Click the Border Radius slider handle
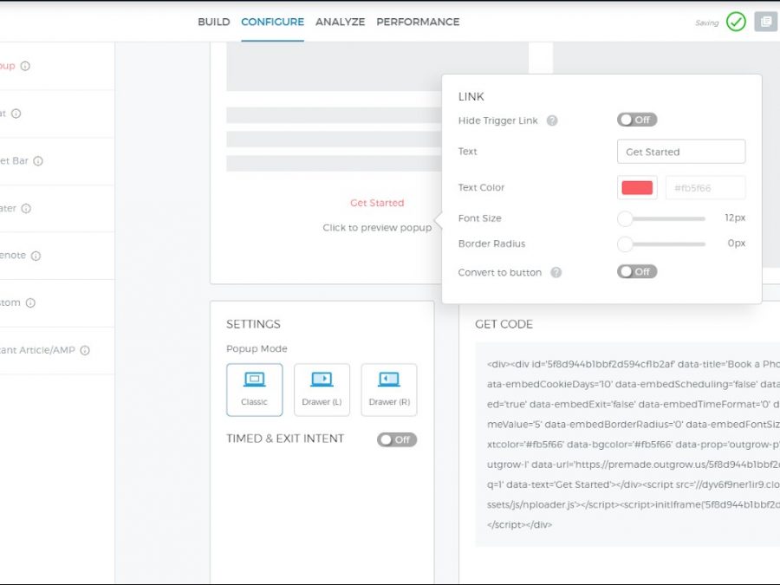This screenshot has height=585, width=780. 625,244
